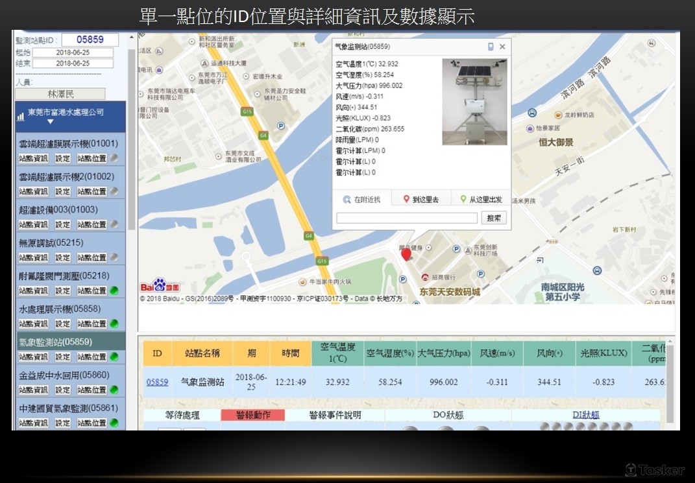Close the 气象监测站 info popup
Screen dimensions: 695x483
pos(502,47)
